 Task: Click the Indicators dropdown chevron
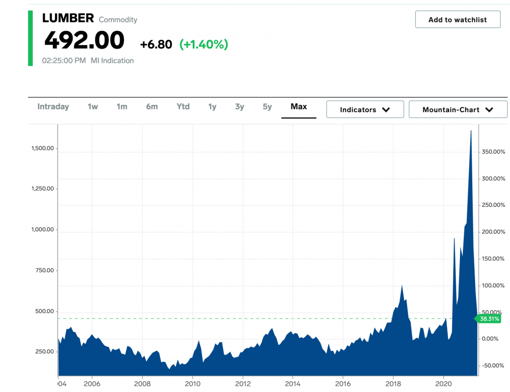click(x=386, y=110)
